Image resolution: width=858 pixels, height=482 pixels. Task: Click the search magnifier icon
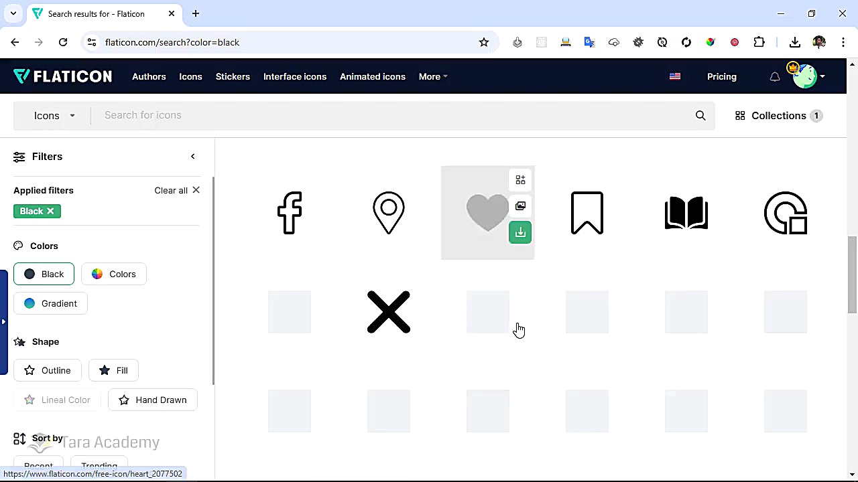tap(700, 116)
